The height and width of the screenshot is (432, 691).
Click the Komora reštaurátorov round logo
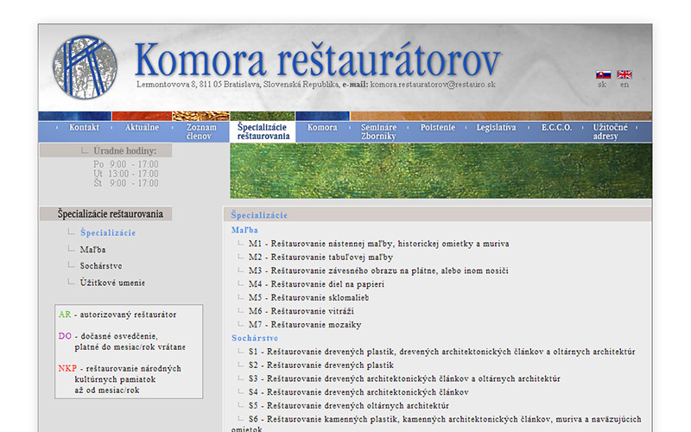[85, 67]
